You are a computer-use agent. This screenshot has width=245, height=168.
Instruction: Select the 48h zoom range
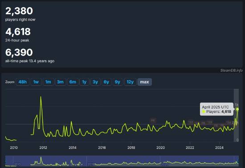point(23,82)
